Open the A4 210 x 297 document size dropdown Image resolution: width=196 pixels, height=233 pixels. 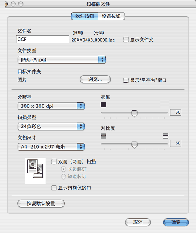51,147
